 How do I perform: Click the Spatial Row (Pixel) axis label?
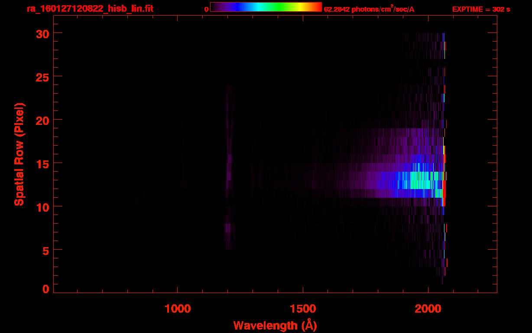tap(19, 154)
